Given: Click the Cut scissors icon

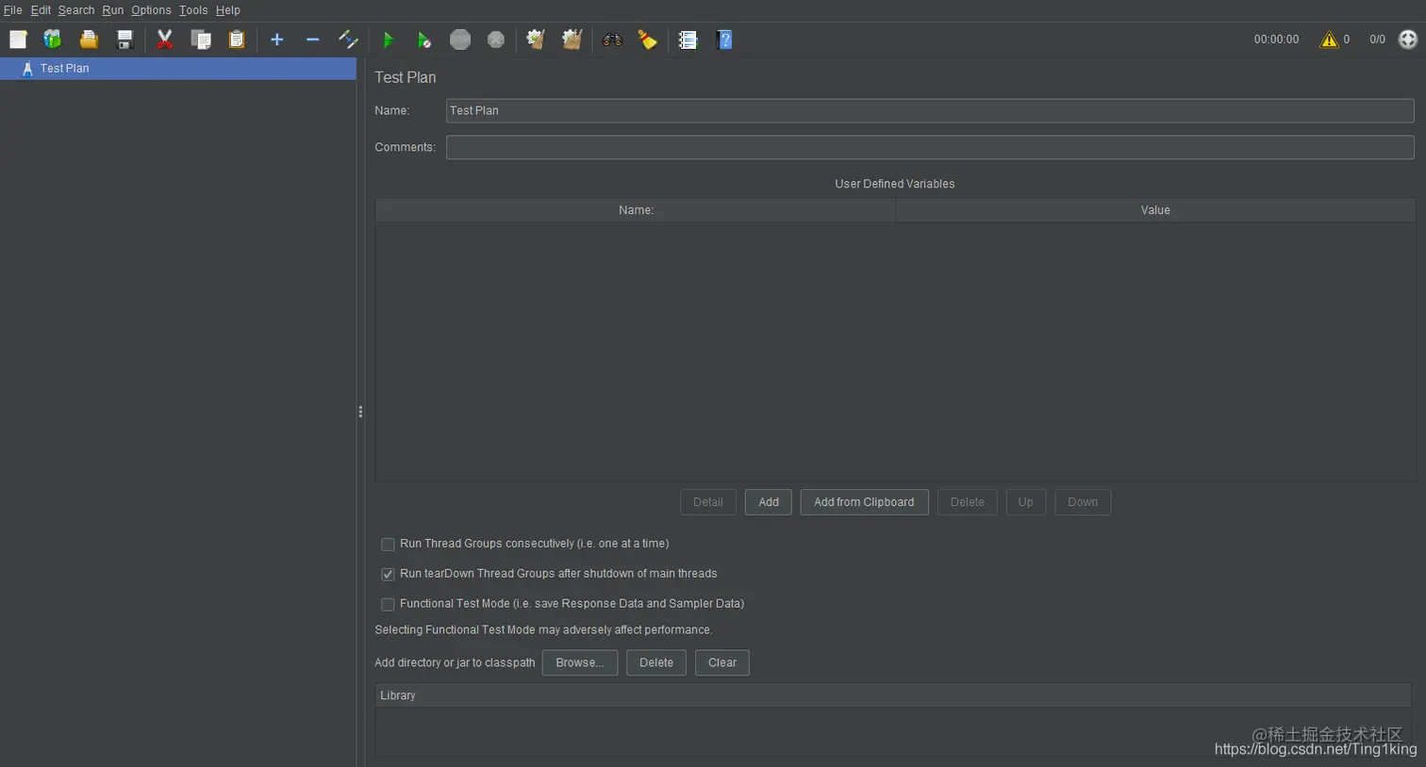Looking at the screenshot, I should [165, 40].
